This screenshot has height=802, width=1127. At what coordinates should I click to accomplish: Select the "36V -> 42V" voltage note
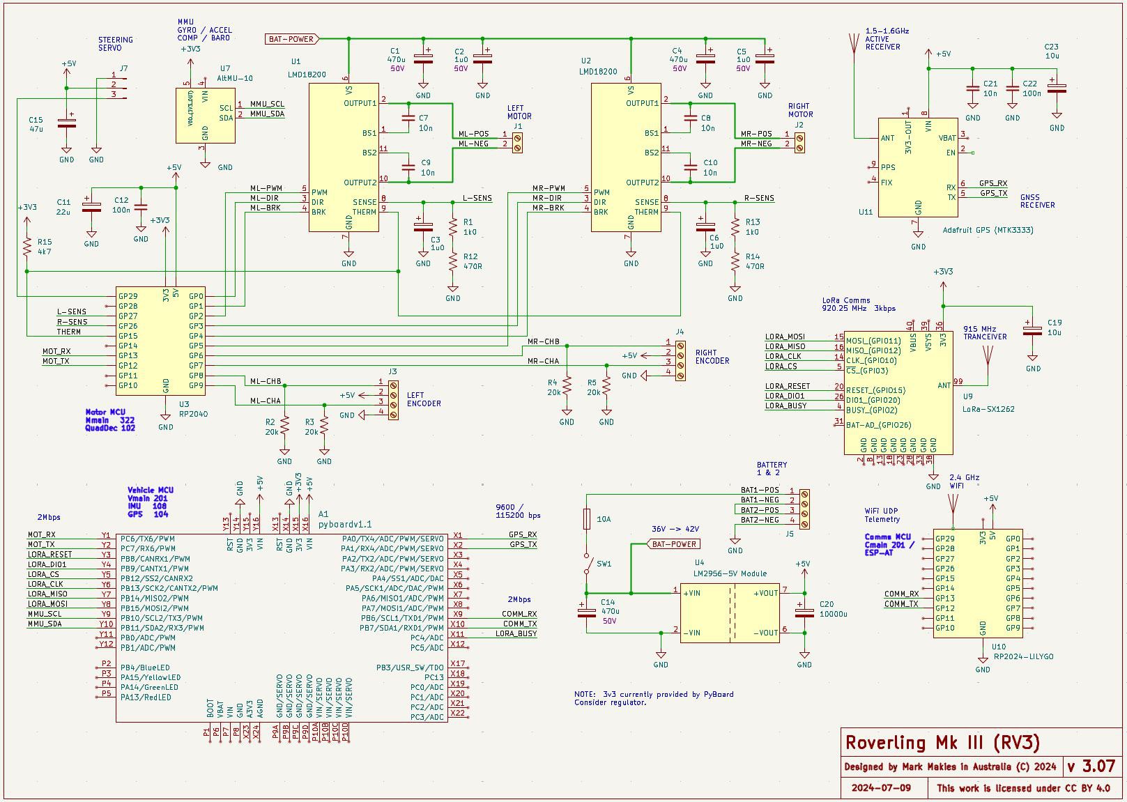tap(675, 529)
